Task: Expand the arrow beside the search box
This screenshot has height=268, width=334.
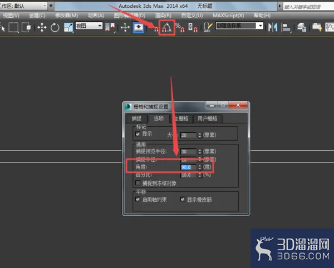Action: pyautogui.click(x=279, y=6)
